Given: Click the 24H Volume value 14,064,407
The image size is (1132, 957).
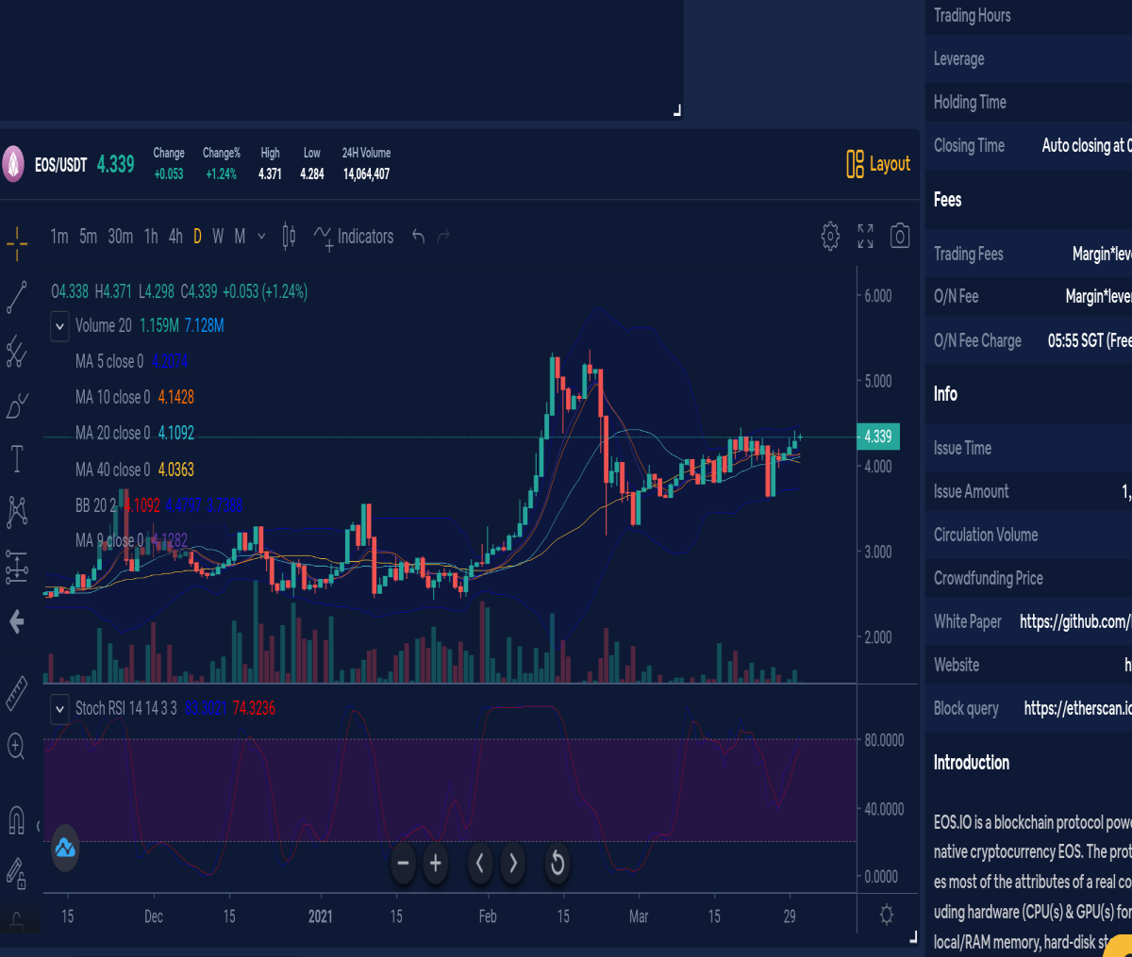Looking at the screenshot, I should point(366,174).
